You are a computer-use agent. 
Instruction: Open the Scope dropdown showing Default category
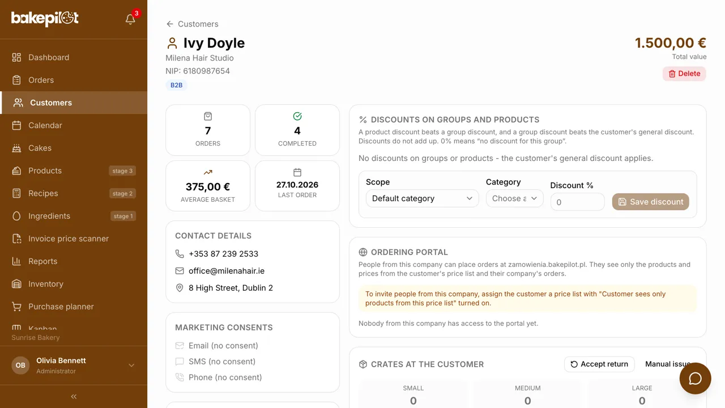(x=422, y=198)
